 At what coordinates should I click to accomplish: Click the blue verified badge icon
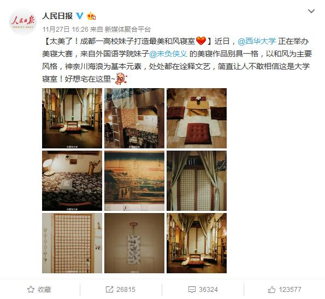tap(80, 15)
